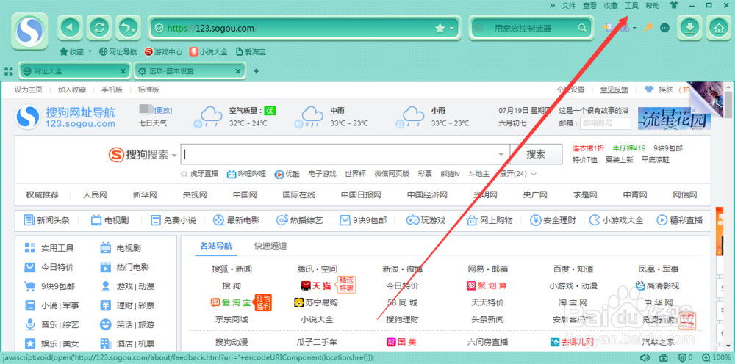This screenshot has height=364, width=735.
Task: Open the downloads manager button
Action: pos(689,28)
